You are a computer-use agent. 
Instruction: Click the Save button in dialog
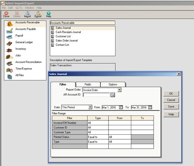(x=171, y=107)
